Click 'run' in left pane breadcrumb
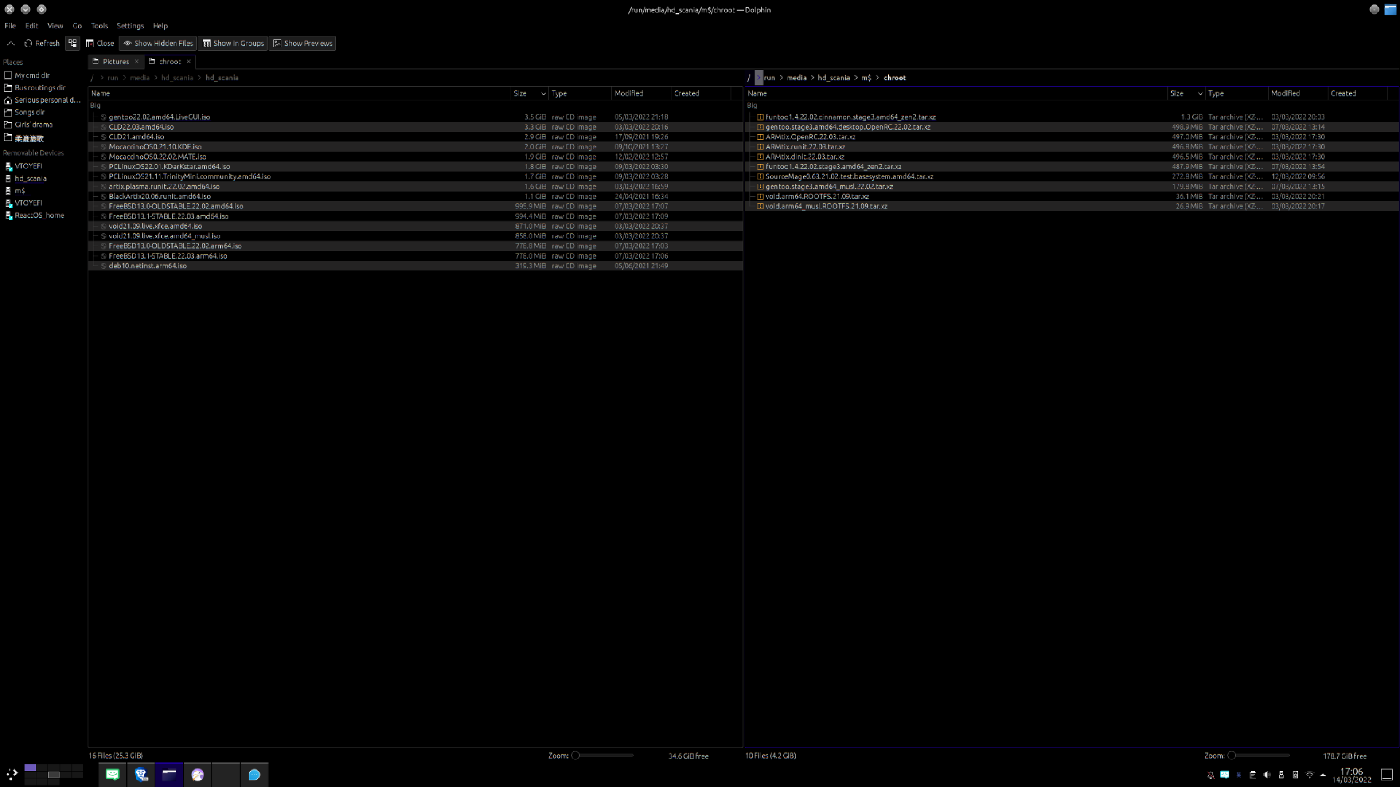 click(113, 77)
